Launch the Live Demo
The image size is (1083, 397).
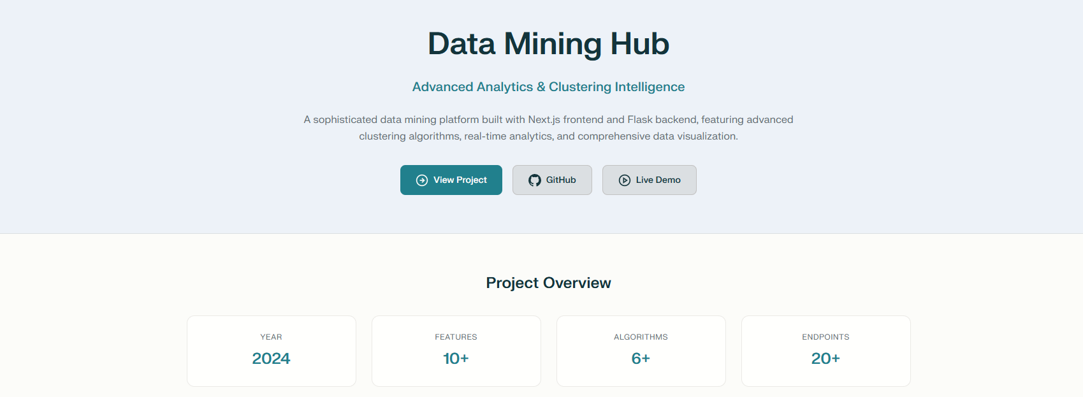click(649, 180)
